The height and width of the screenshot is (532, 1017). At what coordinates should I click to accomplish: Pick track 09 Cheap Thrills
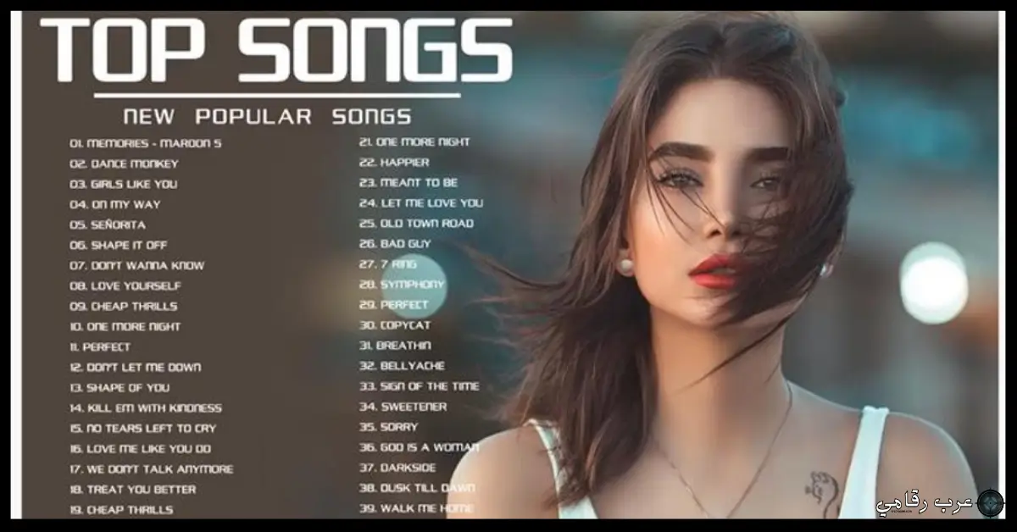click(124, 306)
